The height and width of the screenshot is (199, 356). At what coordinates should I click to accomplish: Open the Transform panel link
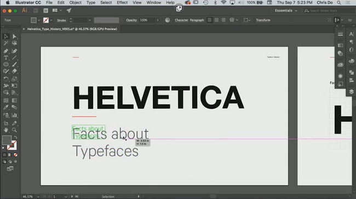tap(263, 20)
